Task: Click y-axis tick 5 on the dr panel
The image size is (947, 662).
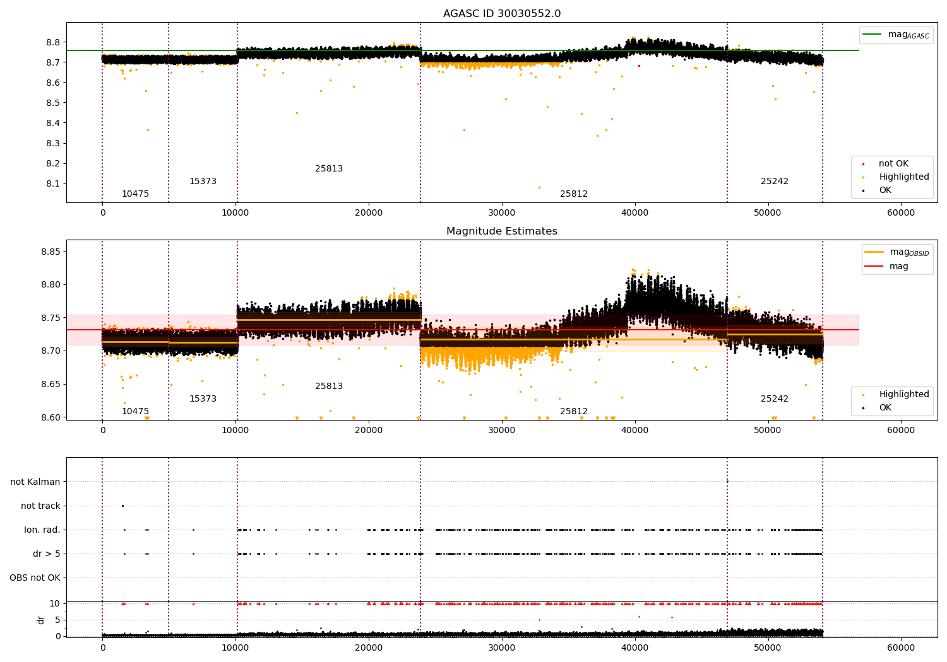Action: (57, 620)
